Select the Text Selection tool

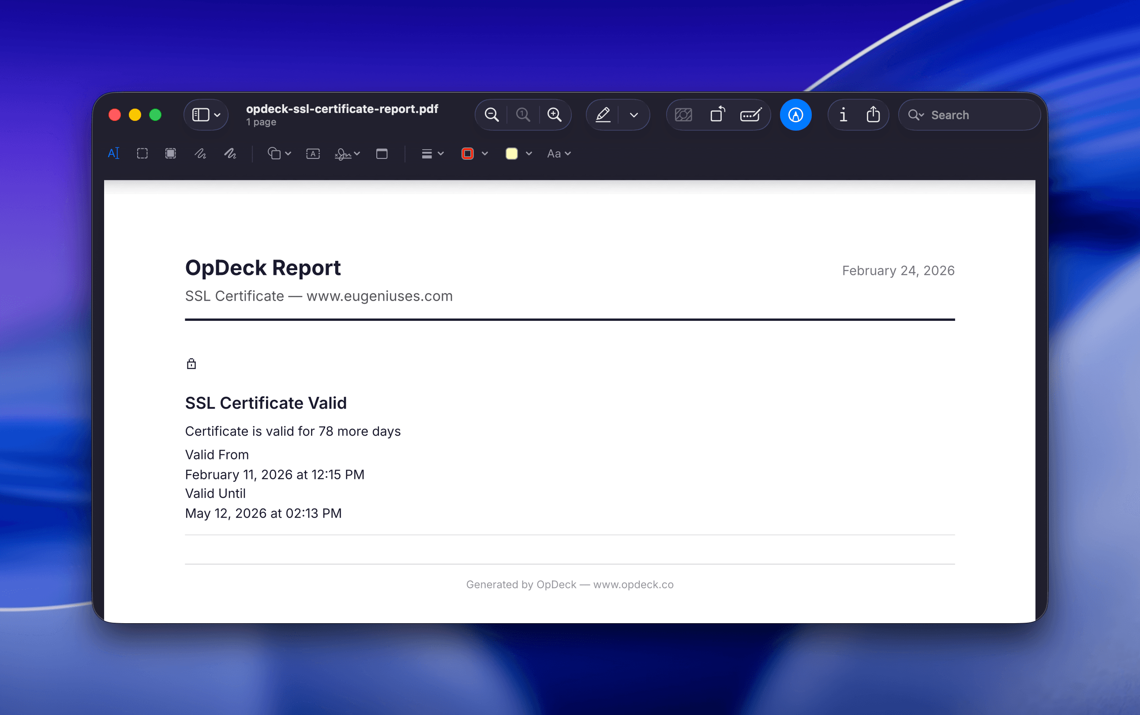113,153
